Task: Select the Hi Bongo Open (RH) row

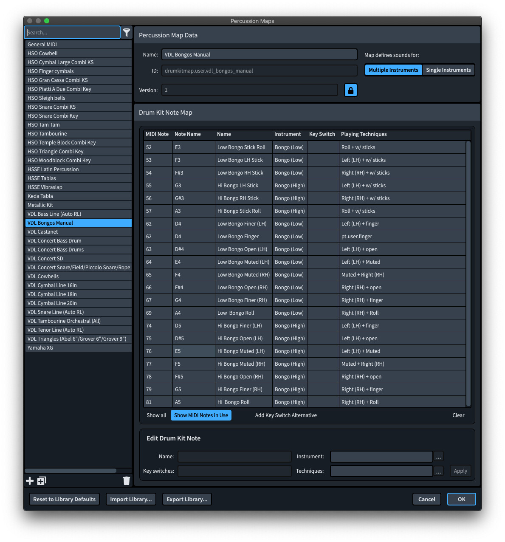Action: [305, 376]
